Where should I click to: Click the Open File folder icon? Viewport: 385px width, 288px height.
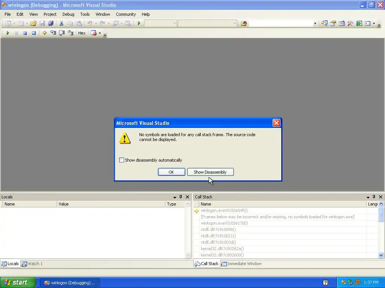33,23
